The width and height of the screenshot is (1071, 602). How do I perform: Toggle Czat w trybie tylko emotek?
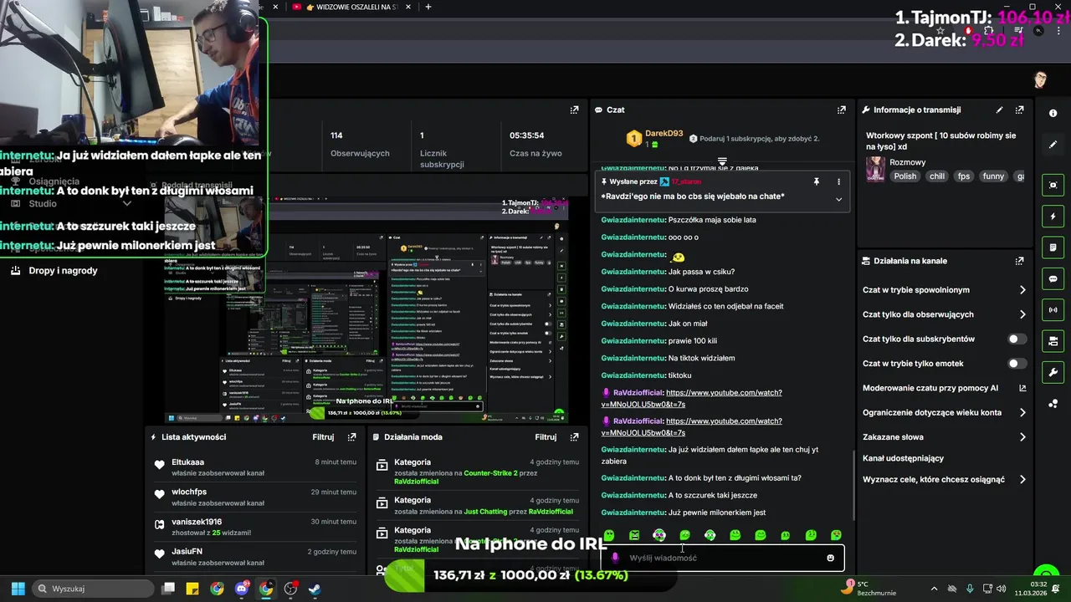pyautogui.click(x=1017, y=363)
